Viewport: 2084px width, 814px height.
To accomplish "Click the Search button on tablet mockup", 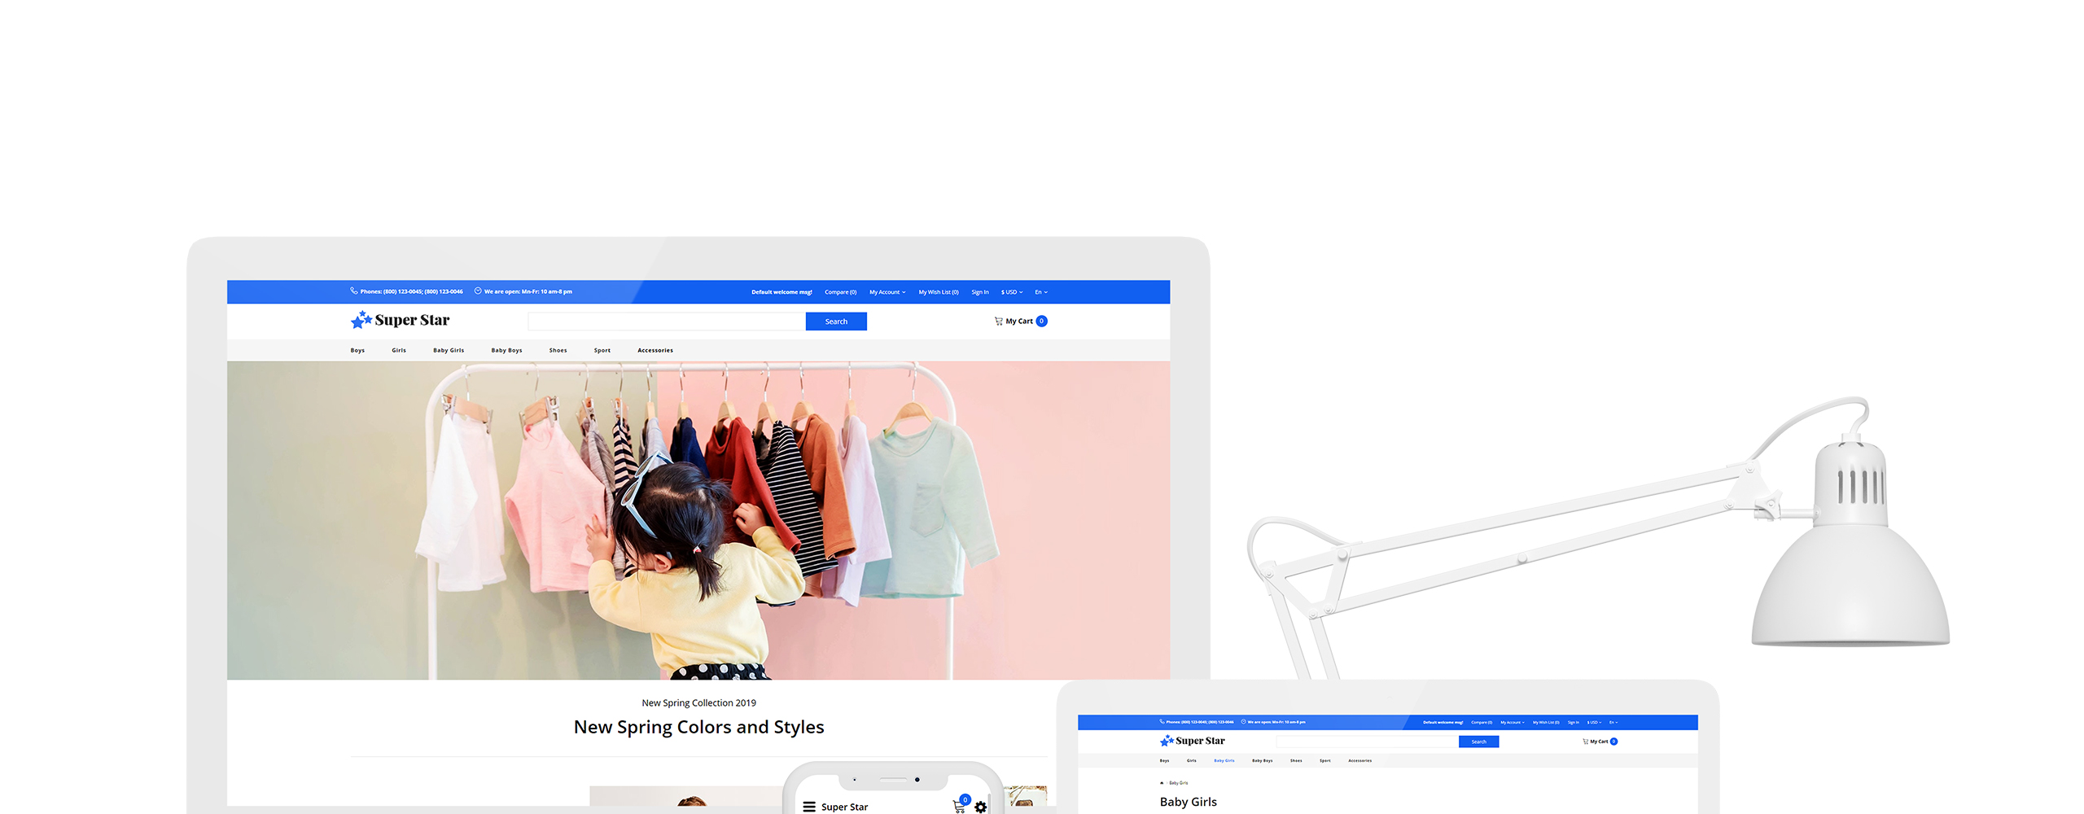I will pyautogui.click(x=1478, y=742).
